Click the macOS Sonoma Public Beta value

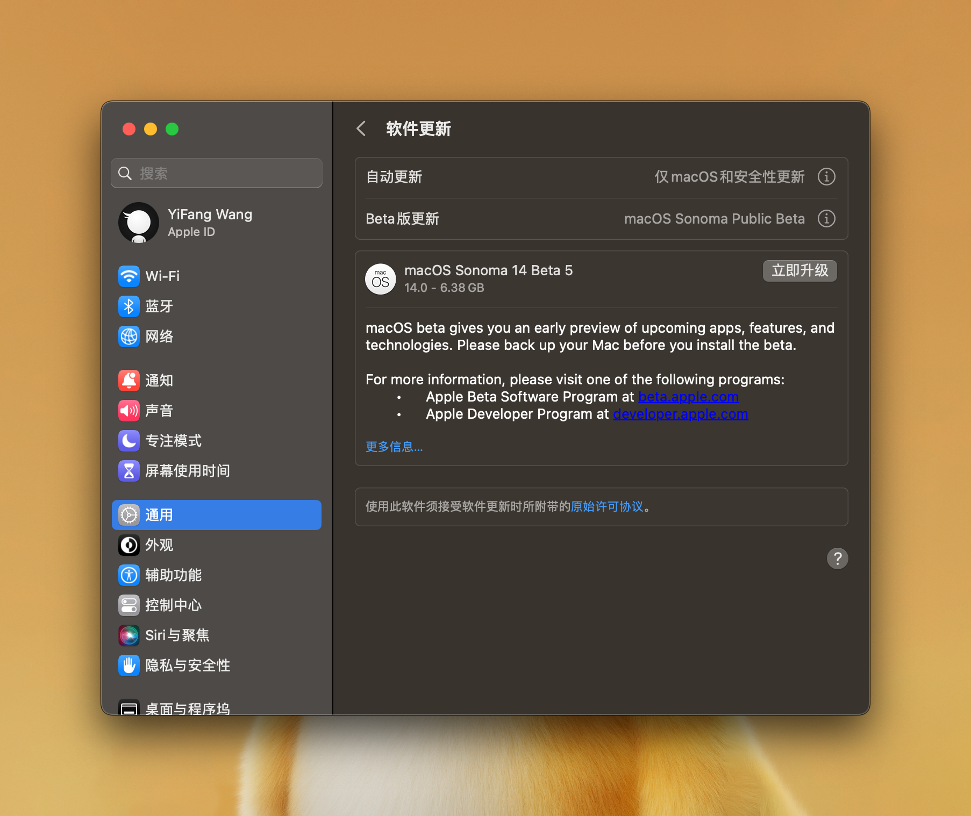coord(715,219)
